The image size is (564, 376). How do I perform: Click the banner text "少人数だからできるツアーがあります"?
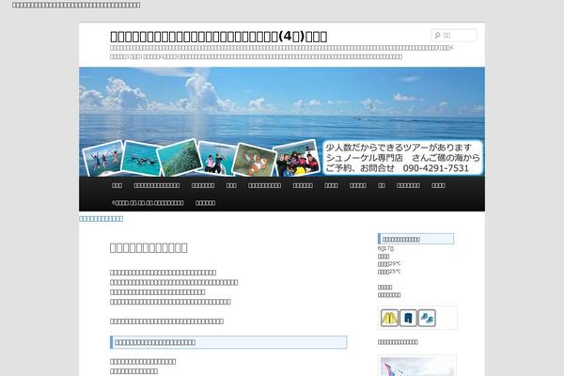point(399,148)
